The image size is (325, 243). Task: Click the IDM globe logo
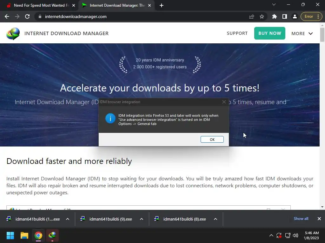tap(13, 34)
